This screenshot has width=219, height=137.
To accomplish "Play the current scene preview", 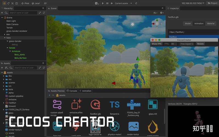I will (x=103, y=3).
